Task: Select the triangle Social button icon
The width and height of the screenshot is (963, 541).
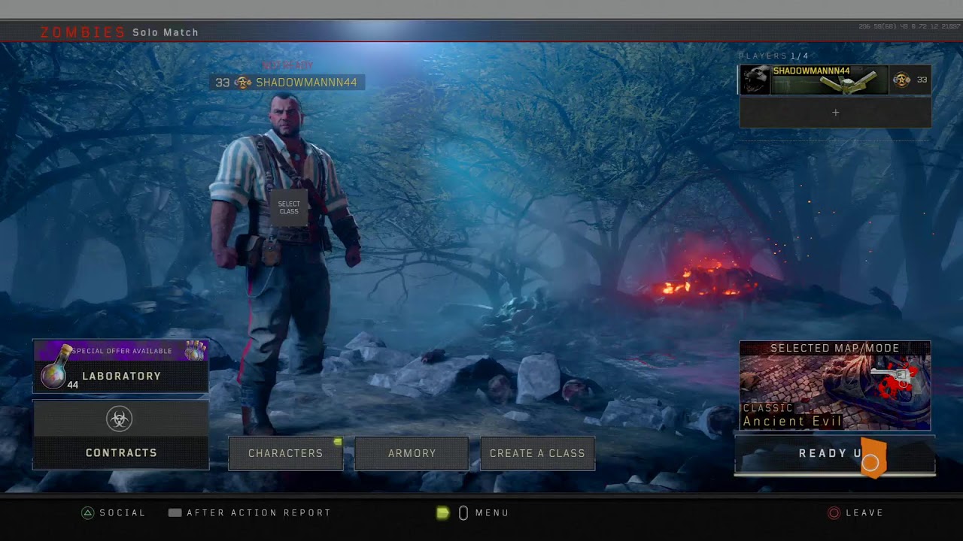Action: coord(88,512)
